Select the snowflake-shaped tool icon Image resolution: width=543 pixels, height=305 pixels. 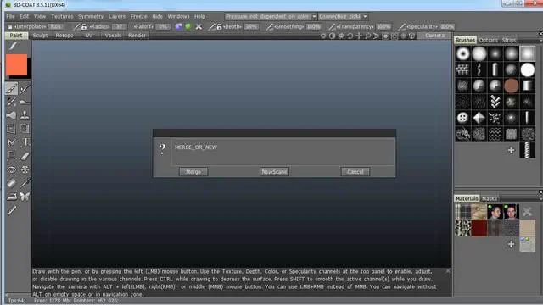(x=25, y=169)
